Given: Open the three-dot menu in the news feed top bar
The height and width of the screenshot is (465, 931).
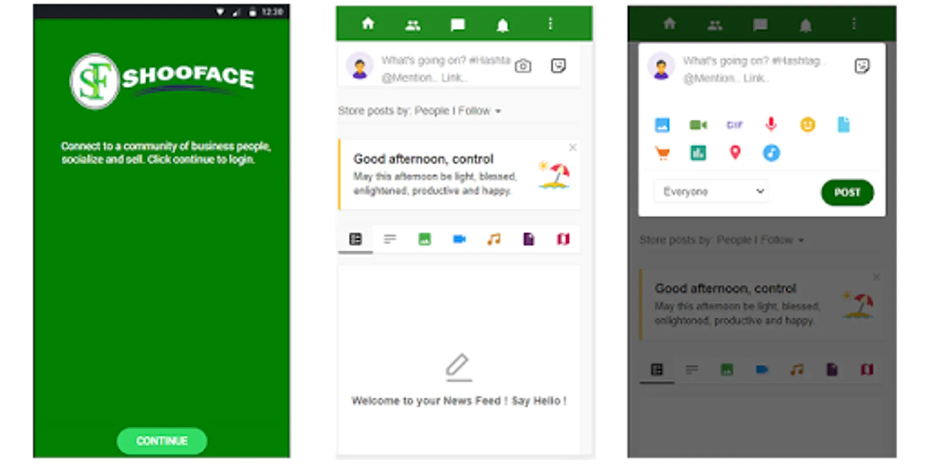Looking at the screenshot, I should [x=550, y=24].
